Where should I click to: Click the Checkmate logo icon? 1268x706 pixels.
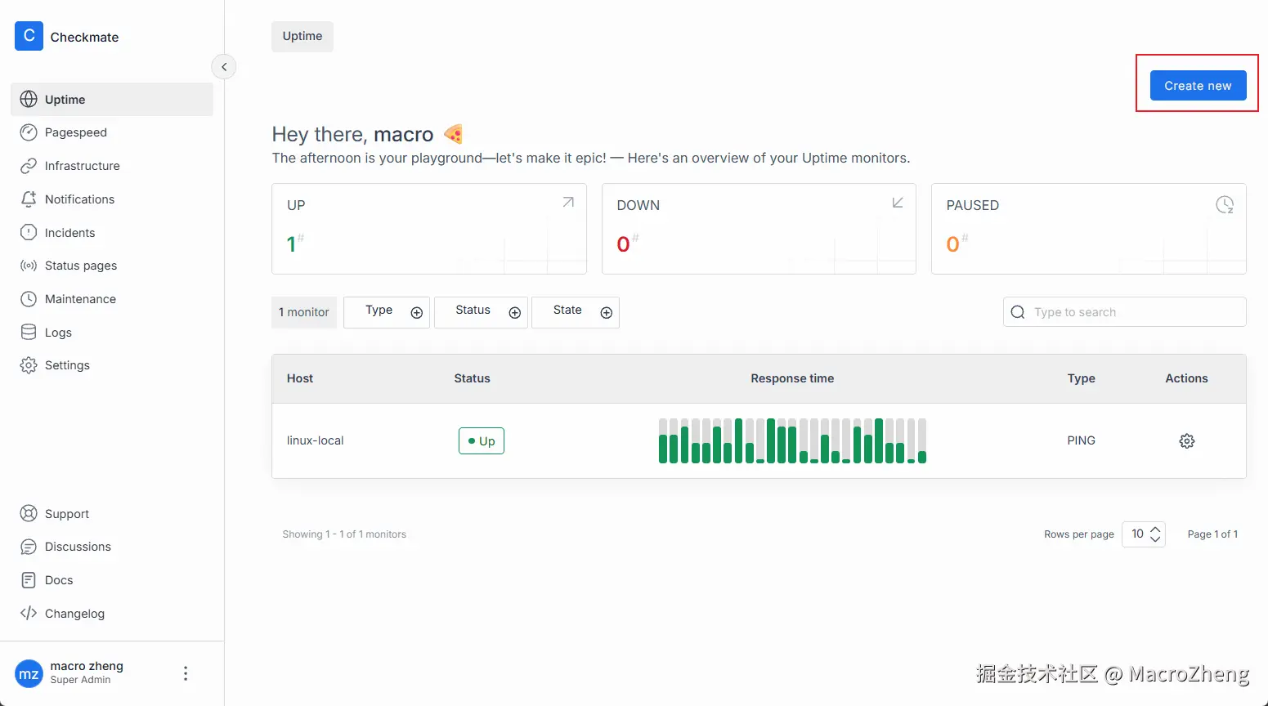(x=29, y=36)
